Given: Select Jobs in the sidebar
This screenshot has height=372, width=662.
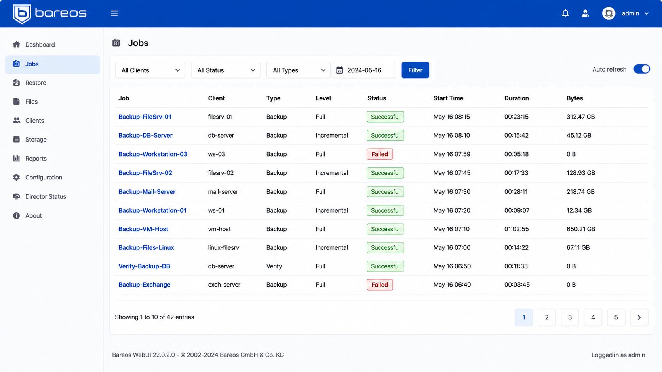Looking at the screenshot, I should pyautogui.click(x=52, y=64).
